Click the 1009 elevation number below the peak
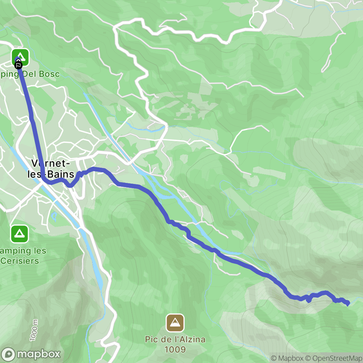Viewport: 363px width, 363px height. coord(175,350)
